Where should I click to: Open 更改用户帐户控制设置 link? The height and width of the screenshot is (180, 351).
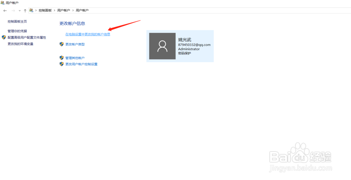(81, 64)
